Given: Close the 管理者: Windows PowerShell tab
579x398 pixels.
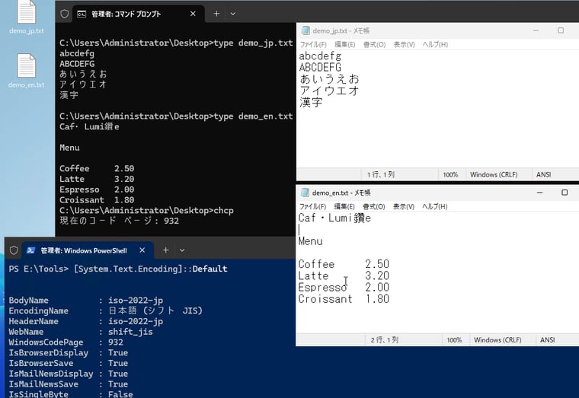Looking at the screenshot, I should point(142,250).
